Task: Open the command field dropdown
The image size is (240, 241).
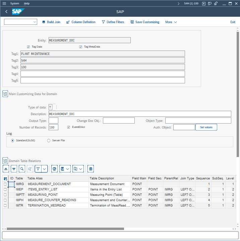Action: coord(35,22)
